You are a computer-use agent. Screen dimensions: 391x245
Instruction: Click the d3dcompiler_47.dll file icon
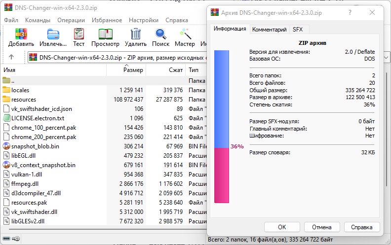coord(6,193)
